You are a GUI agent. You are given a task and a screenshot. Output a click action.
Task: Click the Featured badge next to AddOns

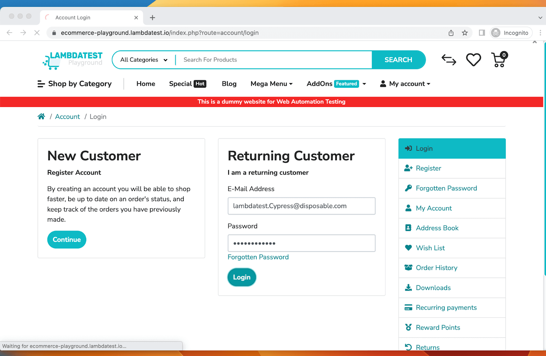(x=346, y=84)
